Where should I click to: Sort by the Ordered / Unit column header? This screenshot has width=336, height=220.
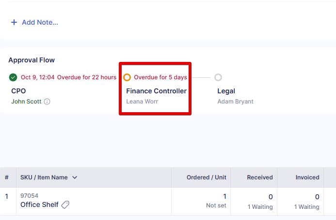click(x=206, y=177)
